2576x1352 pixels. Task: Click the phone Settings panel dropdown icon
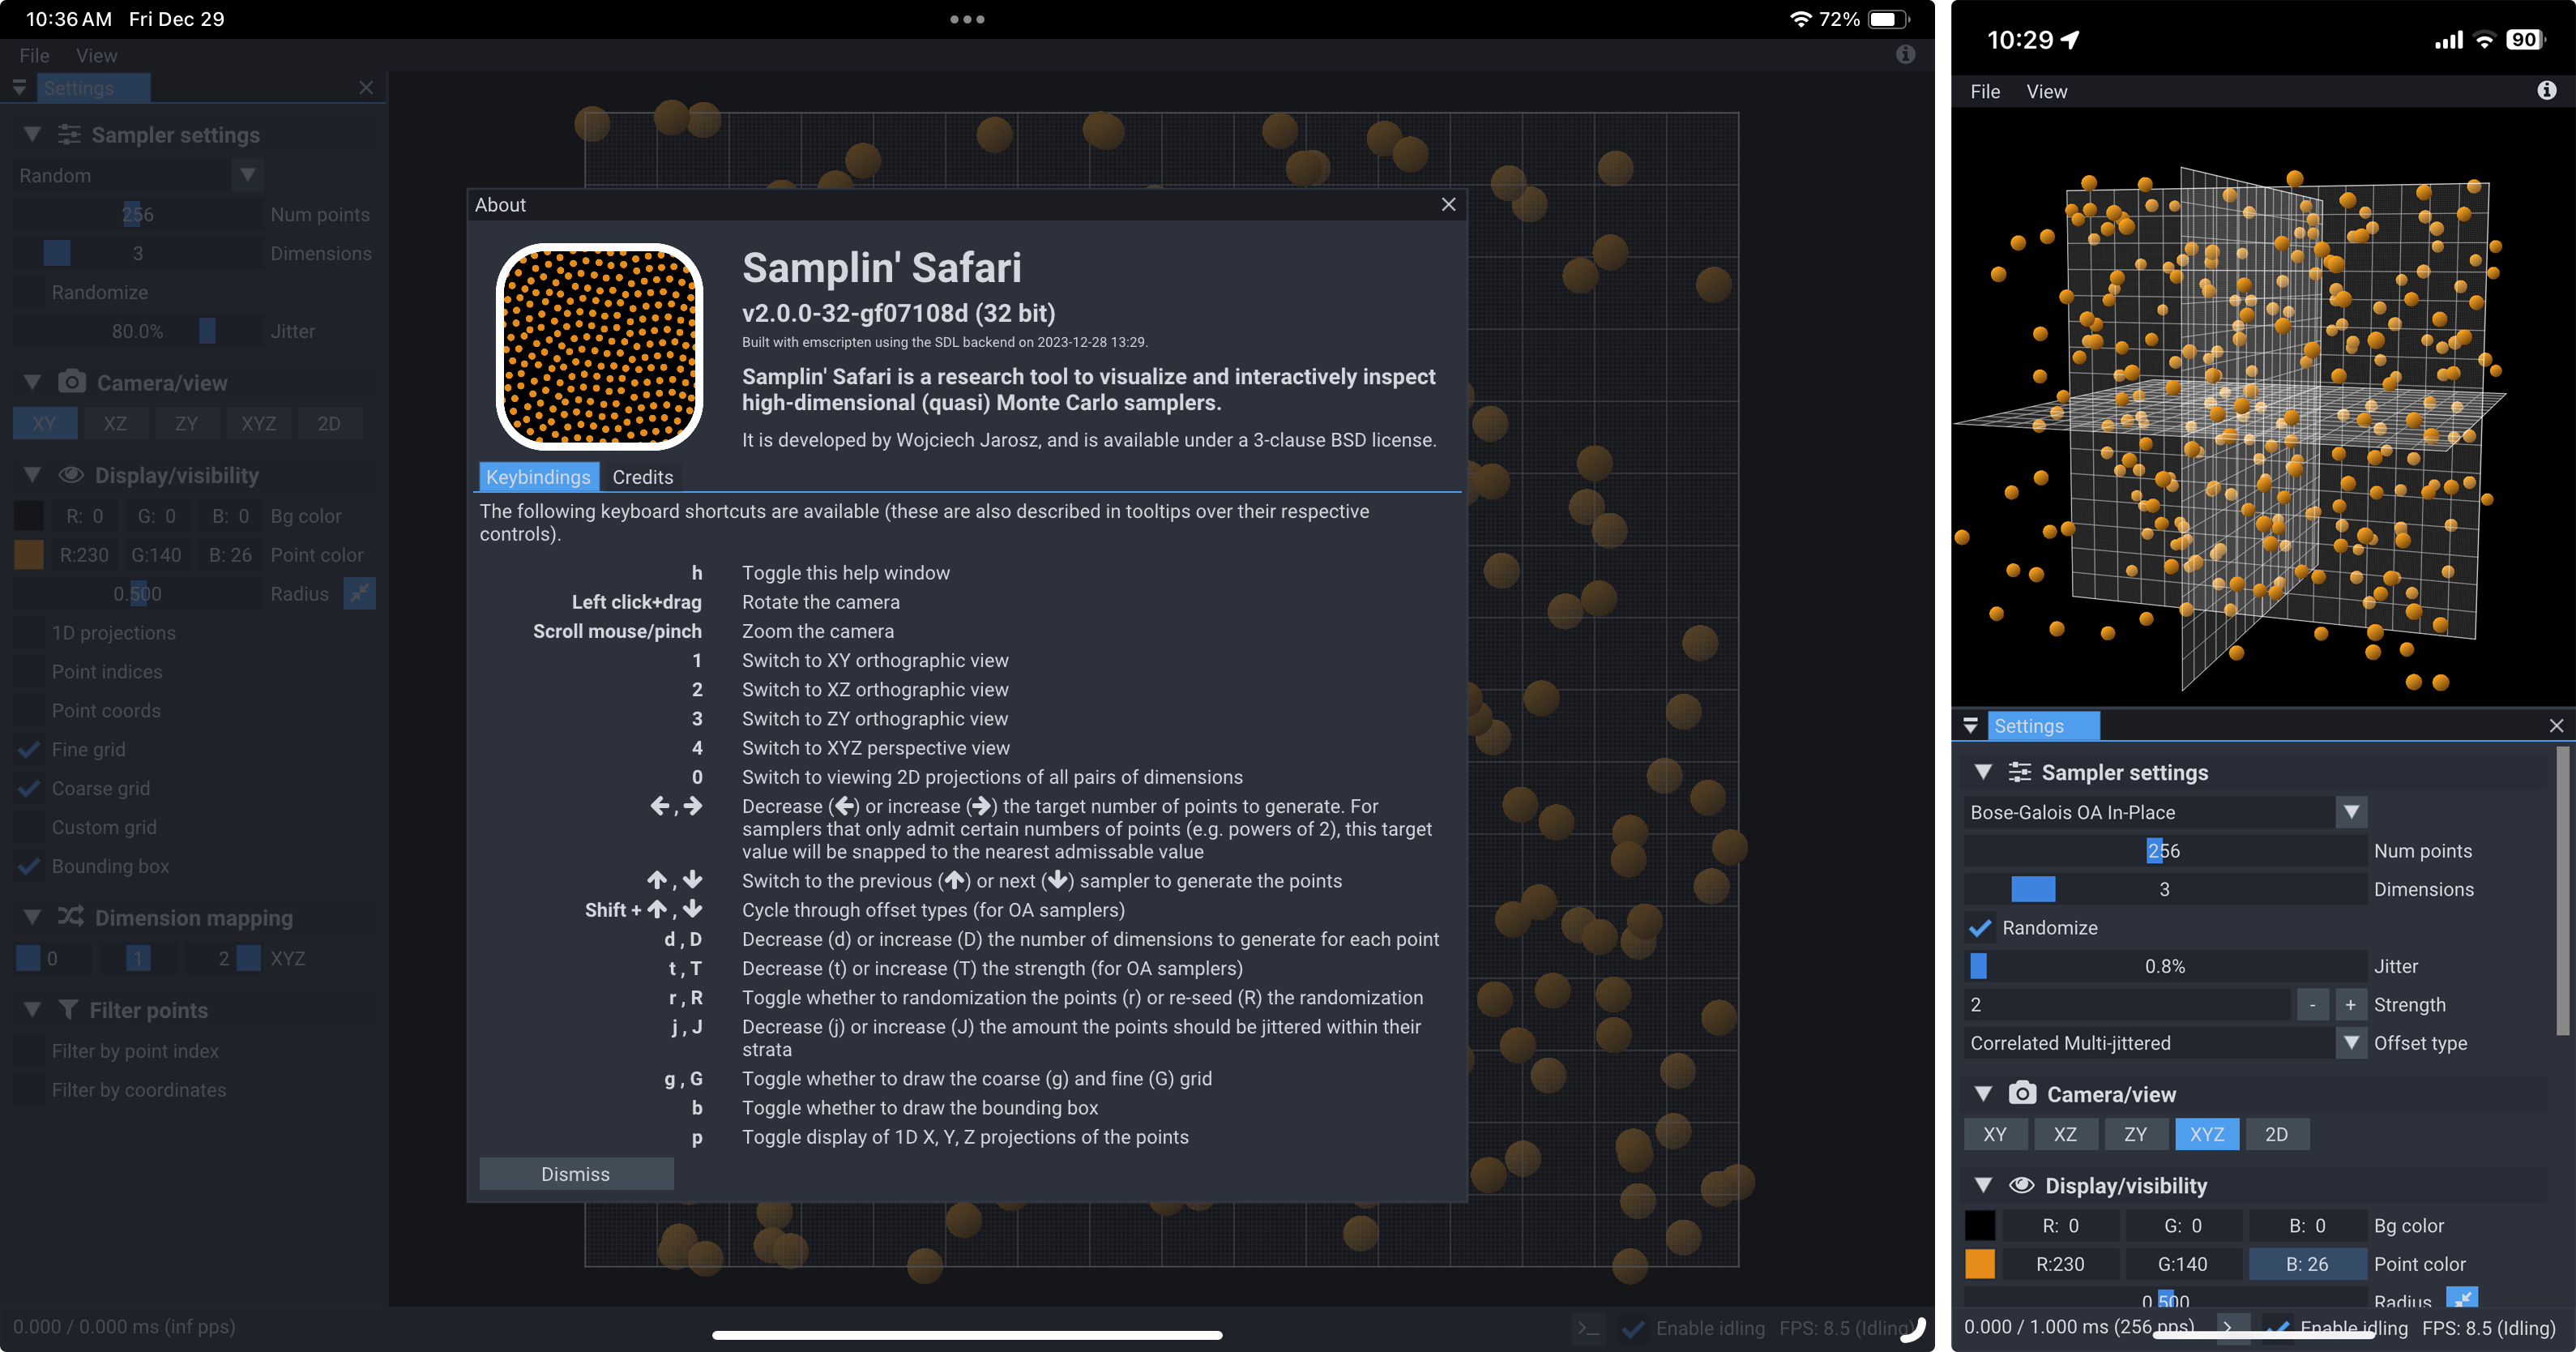coord(1970,726)
